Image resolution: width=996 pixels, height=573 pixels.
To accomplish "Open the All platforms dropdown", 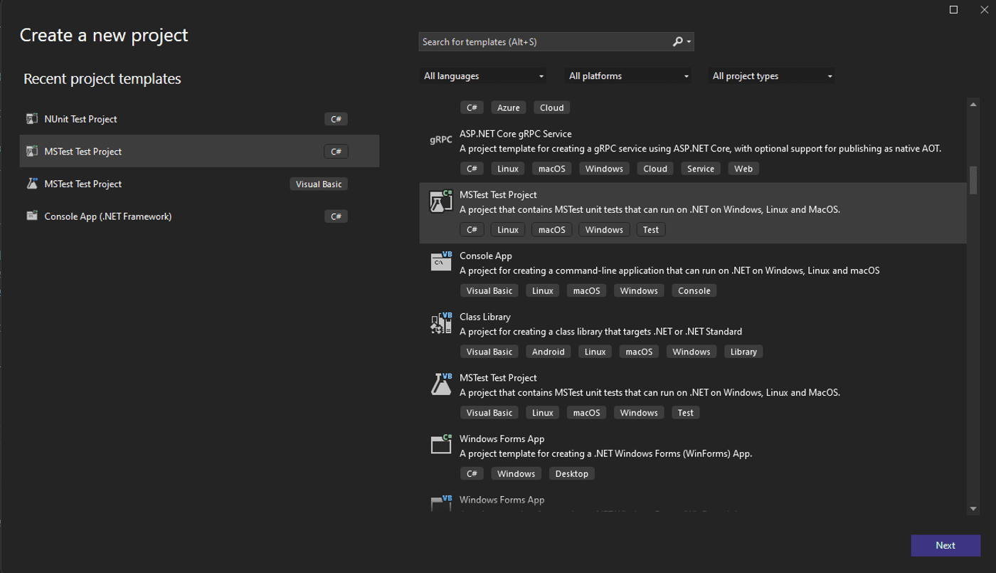I will (x=627, y=76).
